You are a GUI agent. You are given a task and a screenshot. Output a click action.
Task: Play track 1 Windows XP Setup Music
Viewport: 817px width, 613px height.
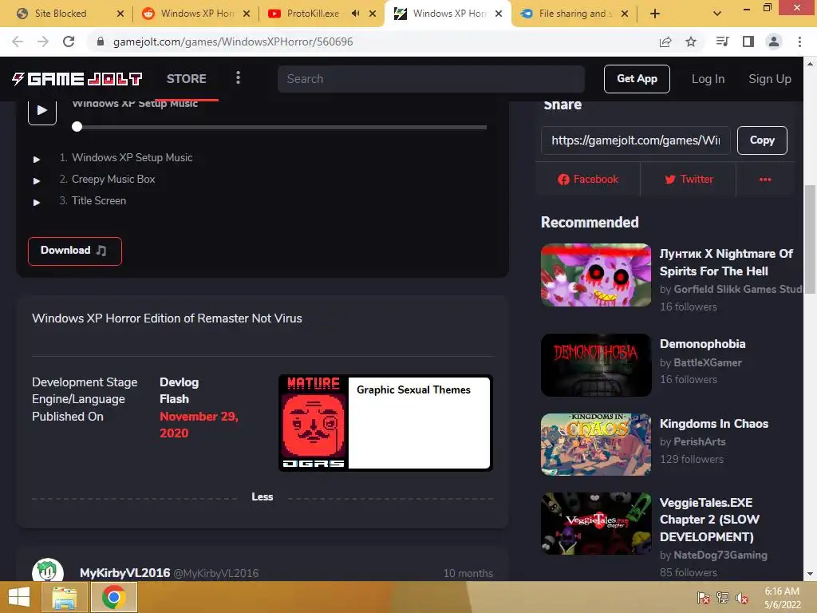click(x=37, y=159)
